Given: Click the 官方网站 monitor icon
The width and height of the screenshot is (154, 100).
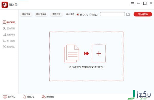Looking at the screenshot, I should (x=5, y=97).
